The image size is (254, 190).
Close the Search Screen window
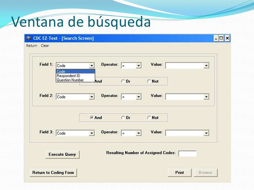pyautogui.click(x=227, y=38)
